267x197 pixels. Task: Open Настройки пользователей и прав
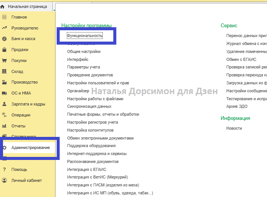pyautogui.click(x=98, y=83)
